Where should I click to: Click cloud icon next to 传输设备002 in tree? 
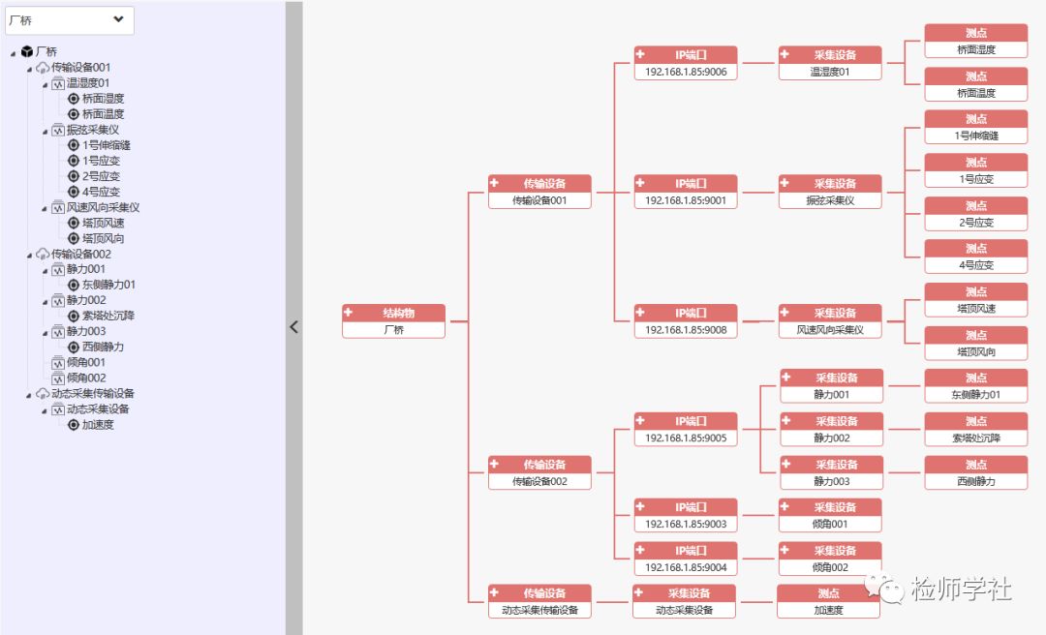tap(43, 255)
